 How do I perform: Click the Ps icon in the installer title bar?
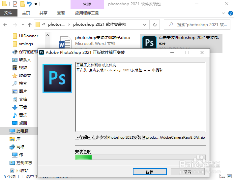(42, 53)
